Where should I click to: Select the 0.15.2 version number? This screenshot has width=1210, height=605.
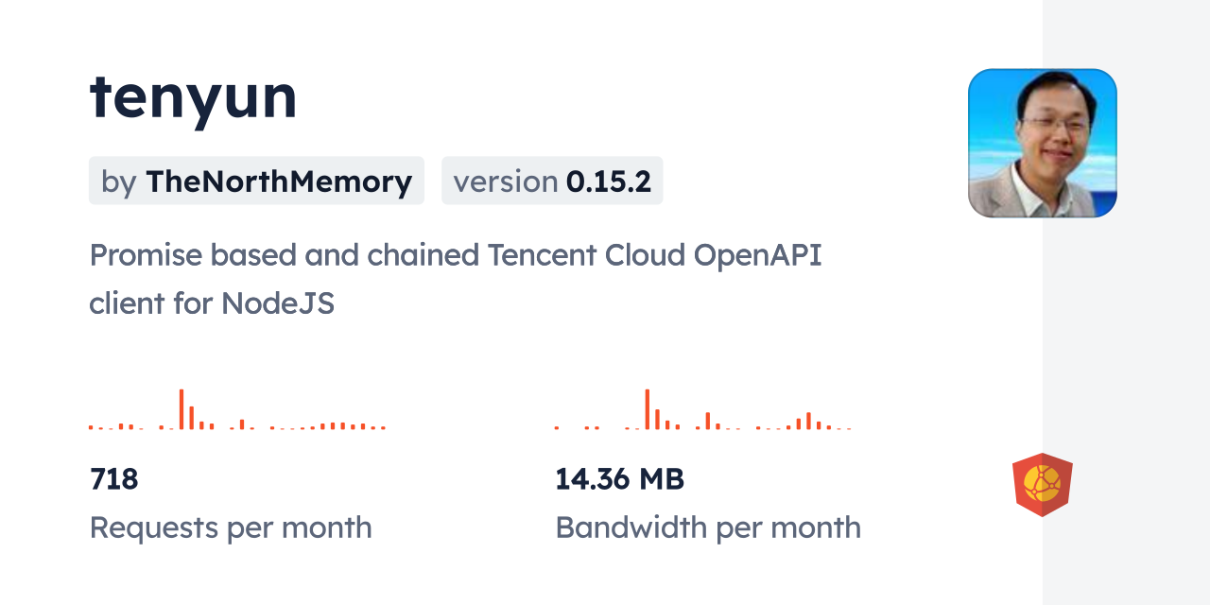609,181
